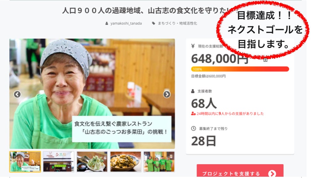
Task: Click the user icon beside yamakoshi_tanada
Action: click(107, 23)
